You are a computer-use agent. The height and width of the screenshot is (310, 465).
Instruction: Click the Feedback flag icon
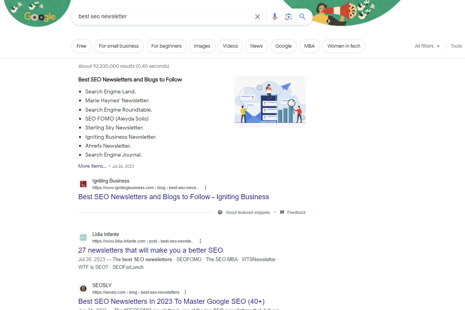tap(282, 212)
